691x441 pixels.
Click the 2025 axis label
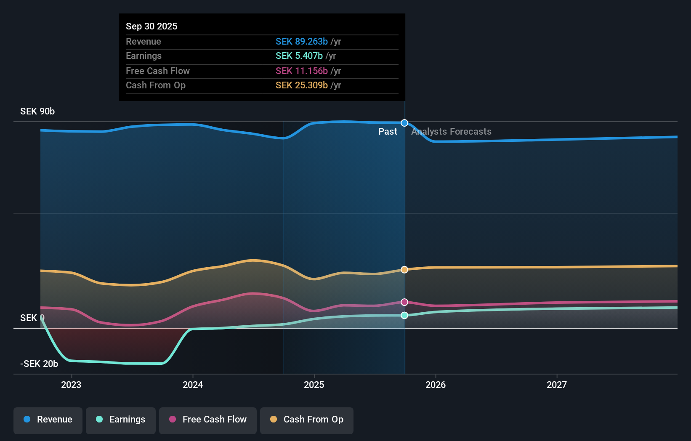314,384
